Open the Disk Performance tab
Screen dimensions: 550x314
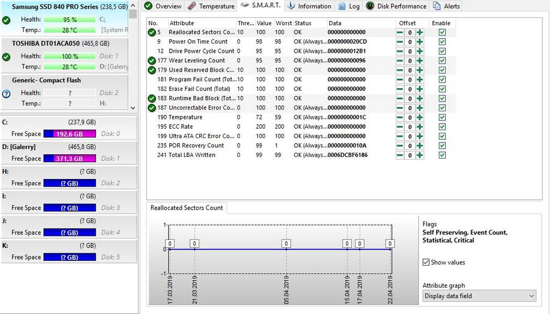[x=396, y=6]
